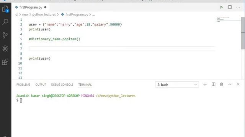Click line number 5 in the gutter
The height and width of the screenshot is (137, 245).
21,39
